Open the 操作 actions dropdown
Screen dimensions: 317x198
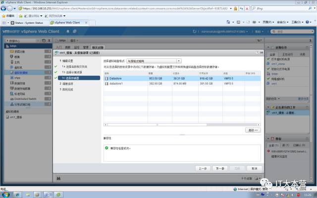[74, 41]
